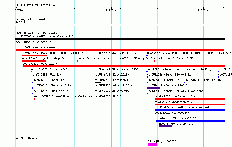Click the red bar under nsv5476622

(34, 61)
